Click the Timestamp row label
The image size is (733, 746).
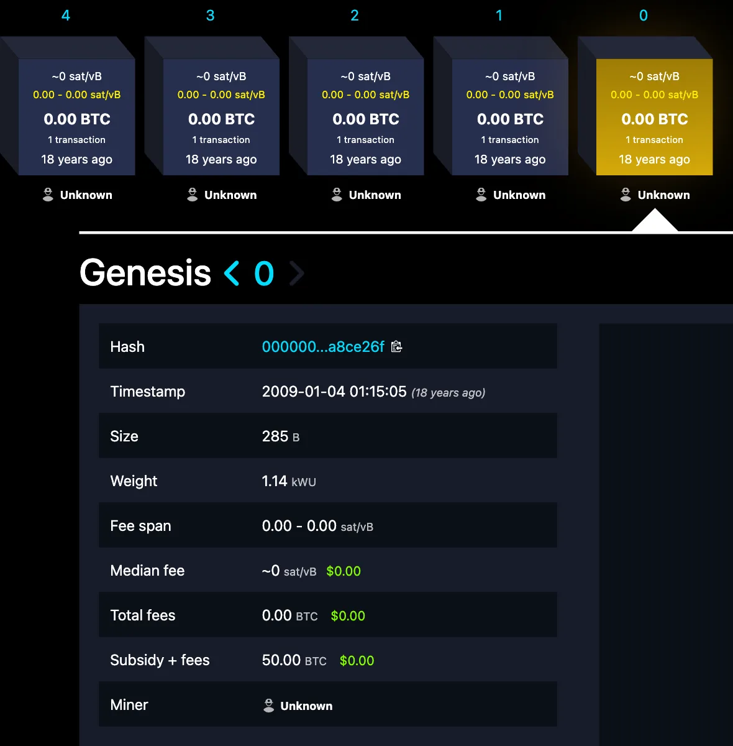148,392
